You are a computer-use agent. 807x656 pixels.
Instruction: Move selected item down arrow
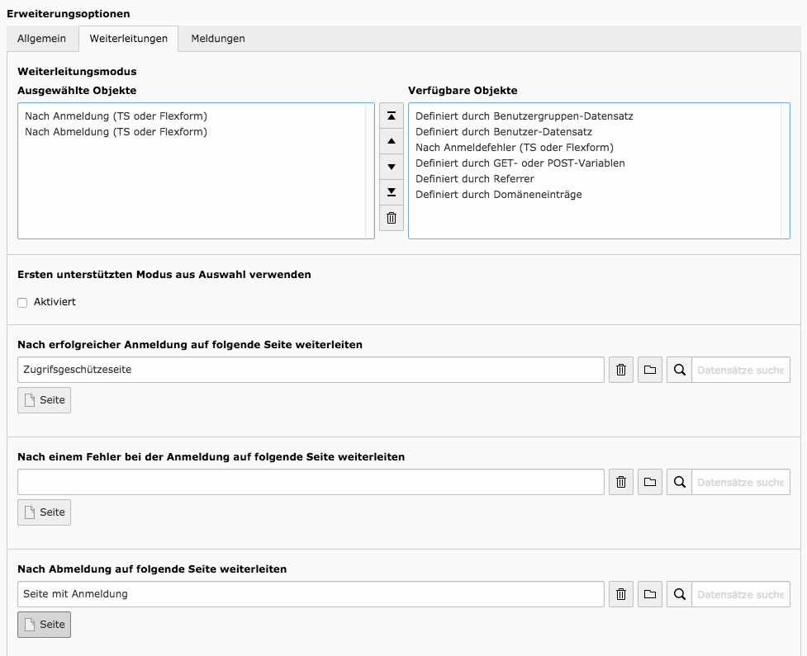coord(392,168)
